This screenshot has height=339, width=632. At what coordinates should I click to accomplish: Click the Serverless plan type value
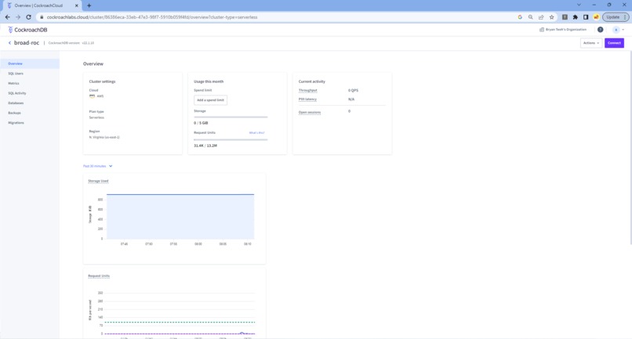pos(96,117)
